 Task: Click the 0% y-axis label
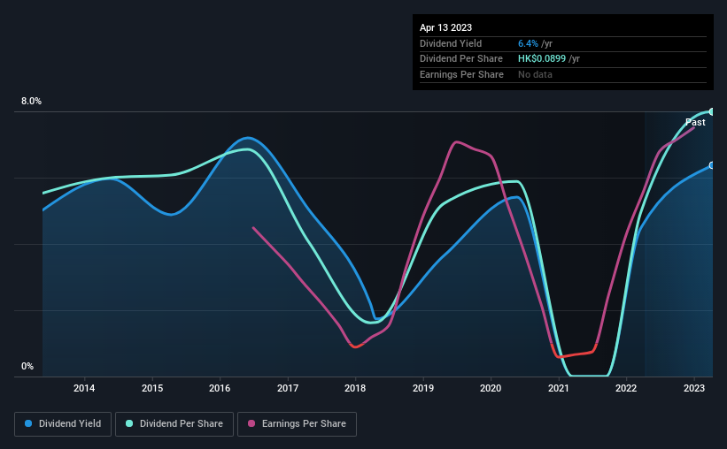pos(27,366)
